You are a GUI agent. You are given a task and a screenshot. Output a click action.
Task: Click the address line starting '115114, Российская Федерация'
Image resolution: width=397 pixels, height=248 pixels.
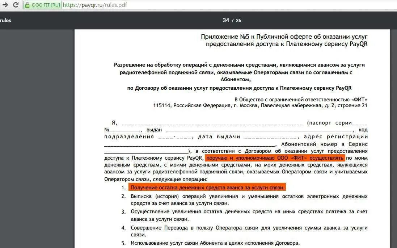(260, 106)
